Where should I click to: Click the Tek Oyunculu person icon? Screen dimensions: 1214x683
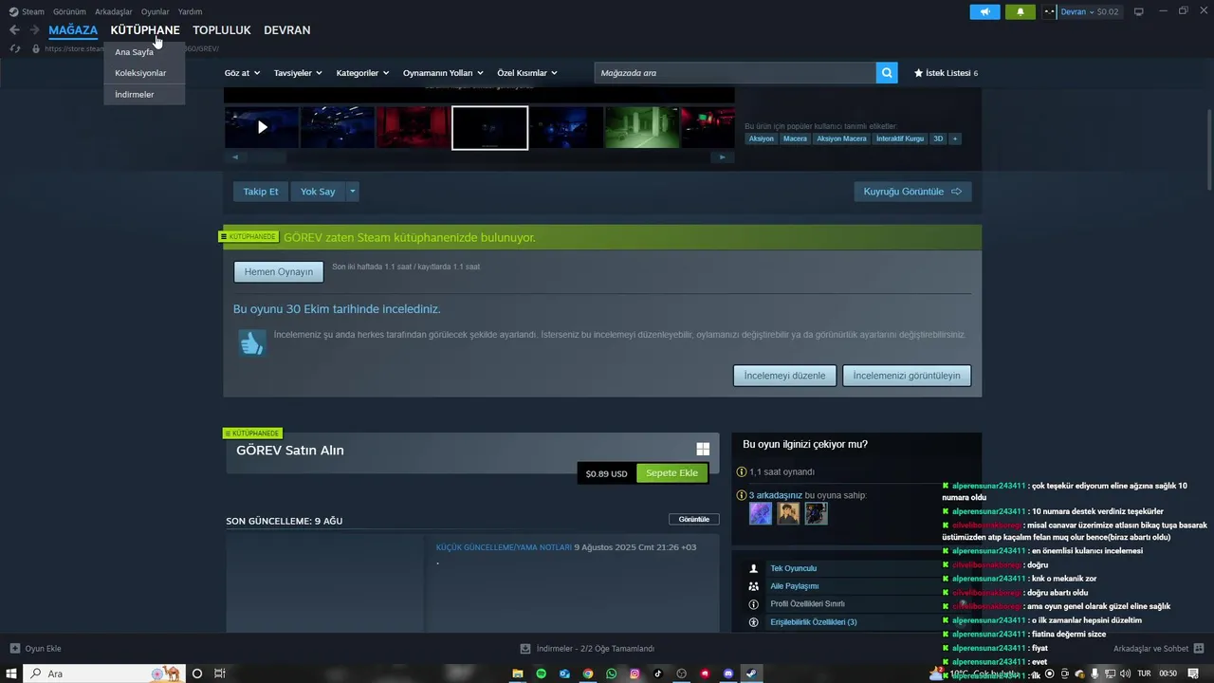click(x=754, y=568)
